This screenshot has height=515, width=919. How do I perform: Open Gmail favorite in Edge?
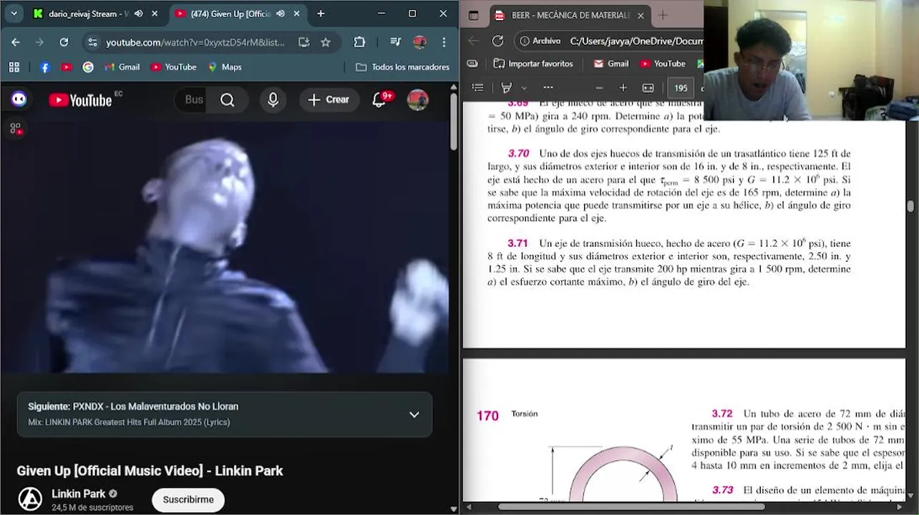[611, 64]
